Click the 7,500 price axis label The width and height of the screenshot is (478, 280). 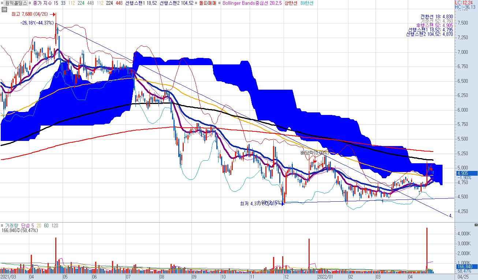coord(463,23)
